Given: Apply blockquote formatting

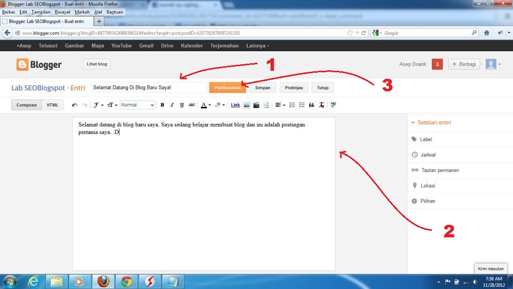Looking at the screenshot, I should pos(312,105).
